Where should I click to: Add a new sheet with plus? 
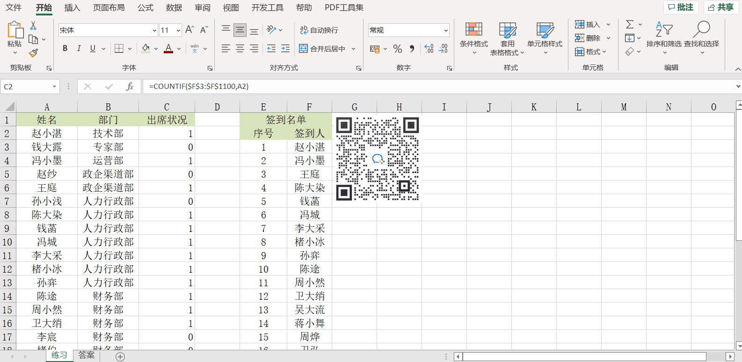[x=120, y=357]
